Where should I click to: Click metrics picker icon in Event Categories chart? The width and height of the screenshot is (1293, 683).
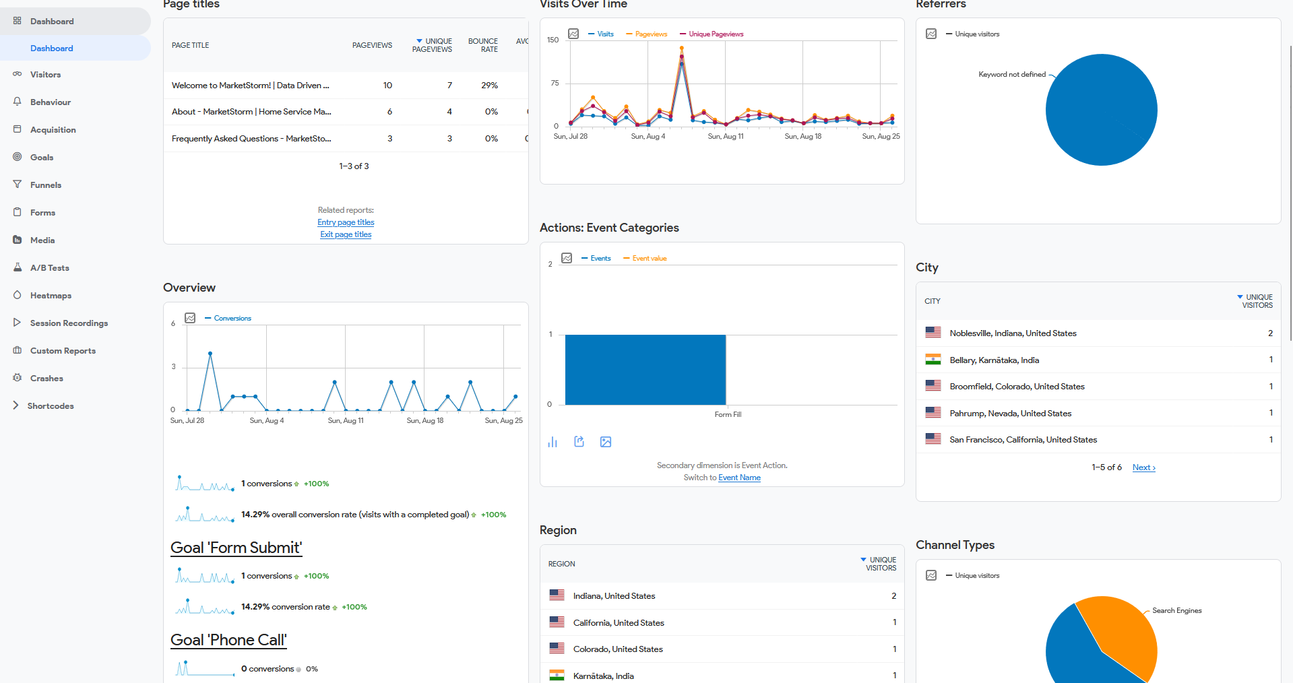pos(567,258)
